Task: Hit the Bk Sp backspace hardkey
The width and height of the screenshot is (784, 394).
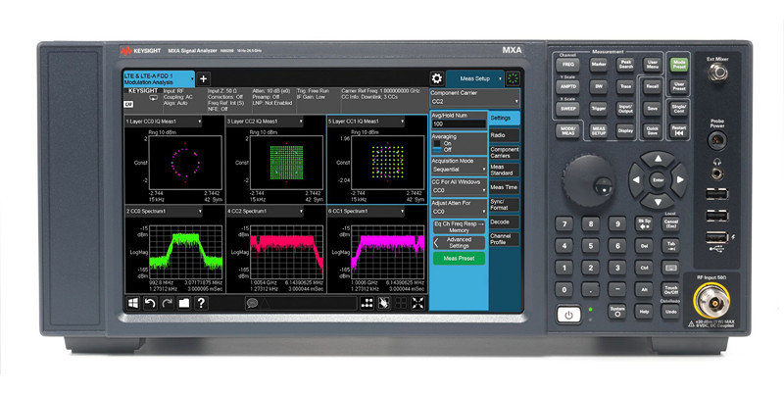Action: click(644, 223)
